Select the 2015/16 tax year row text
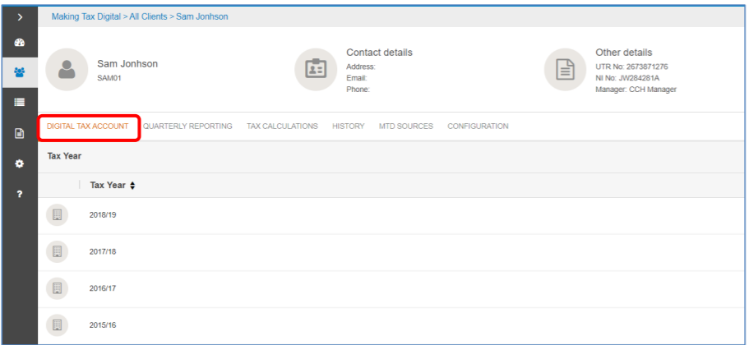Viewport: 749px width, 345px height. coord(103,325)
